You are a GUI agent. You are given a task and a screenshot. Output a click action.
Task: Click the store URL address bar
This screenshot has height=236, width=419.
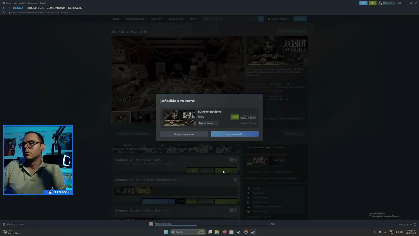pos(40,12)
